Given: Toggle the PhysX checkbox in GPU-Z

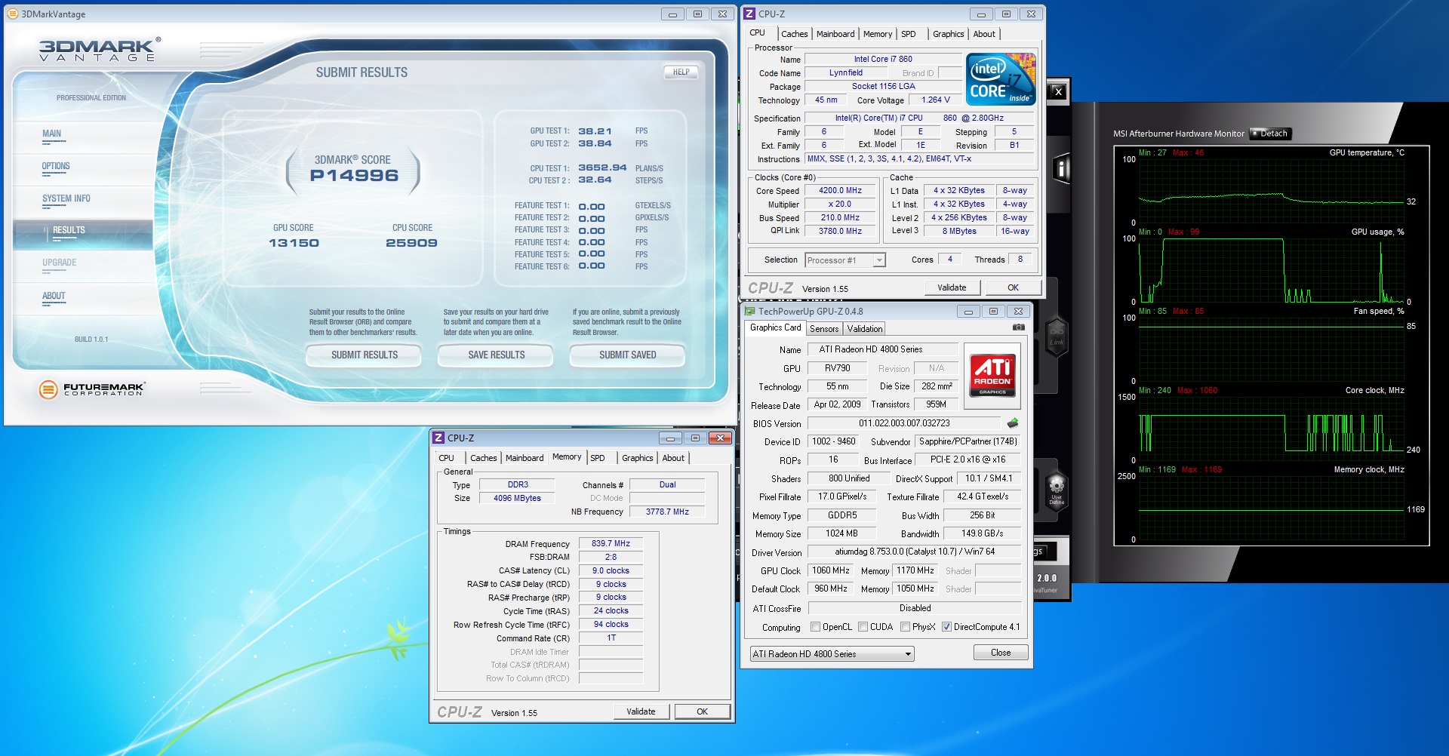Looking at the screenshot, I should pyautogui.click(x=905, y=627).
